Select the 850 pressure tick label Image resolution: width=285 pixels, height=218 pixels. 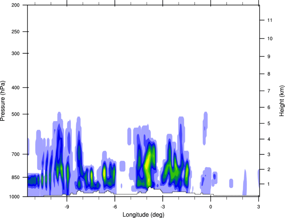point(15,177)
